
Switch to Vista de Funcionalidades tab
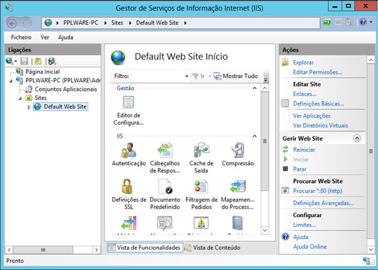click(145, 247)
